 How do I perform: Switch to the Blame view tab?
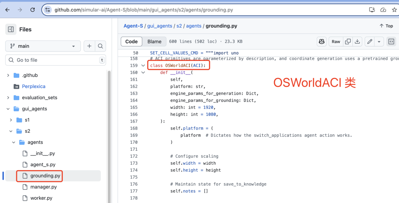coord(154,42)
